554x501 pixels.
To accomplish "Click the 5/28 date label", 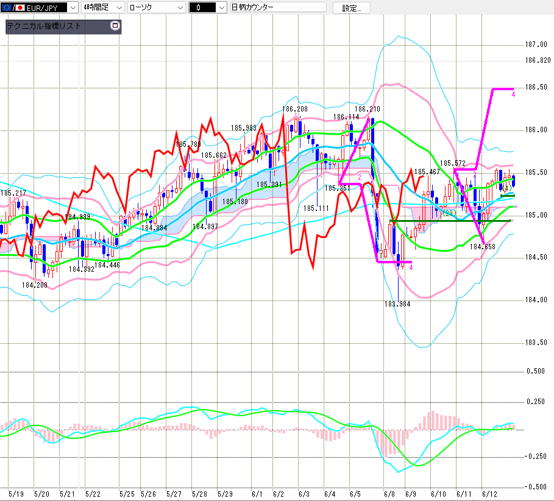I will (x=199, y=494).
